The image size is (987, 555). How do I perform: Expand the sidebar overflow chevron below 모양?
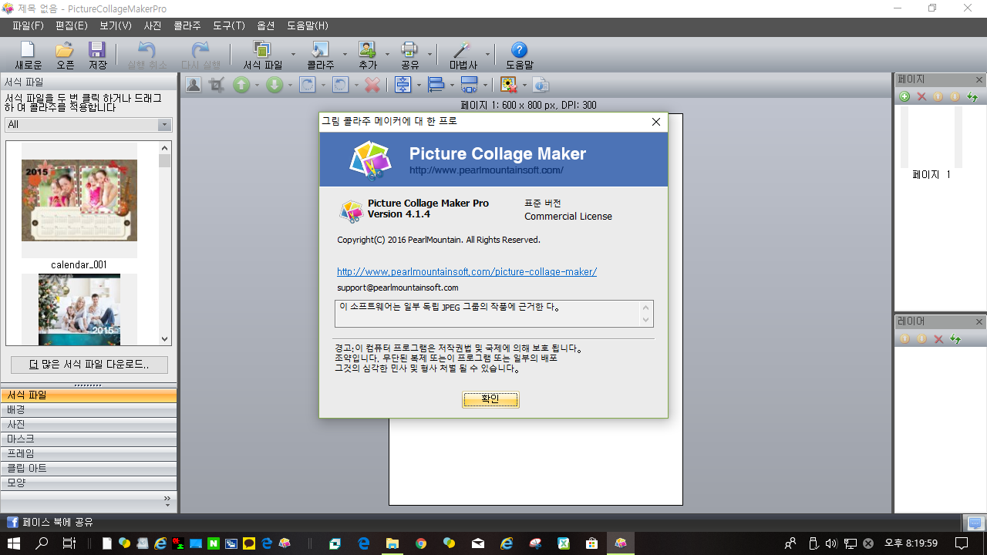click(167, 500)
